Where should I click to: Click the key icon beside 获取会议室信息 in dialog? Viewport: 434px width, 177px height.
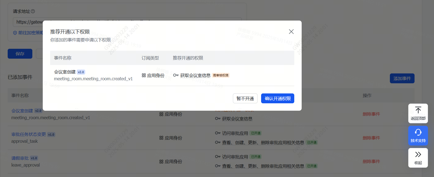[x=176, y=75]
